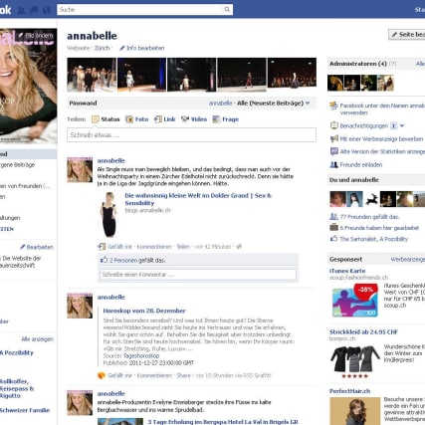Screen dimensions: 425x425
Task: Open the Dolder Grand blog post link
Action: (x=198, y=199)
